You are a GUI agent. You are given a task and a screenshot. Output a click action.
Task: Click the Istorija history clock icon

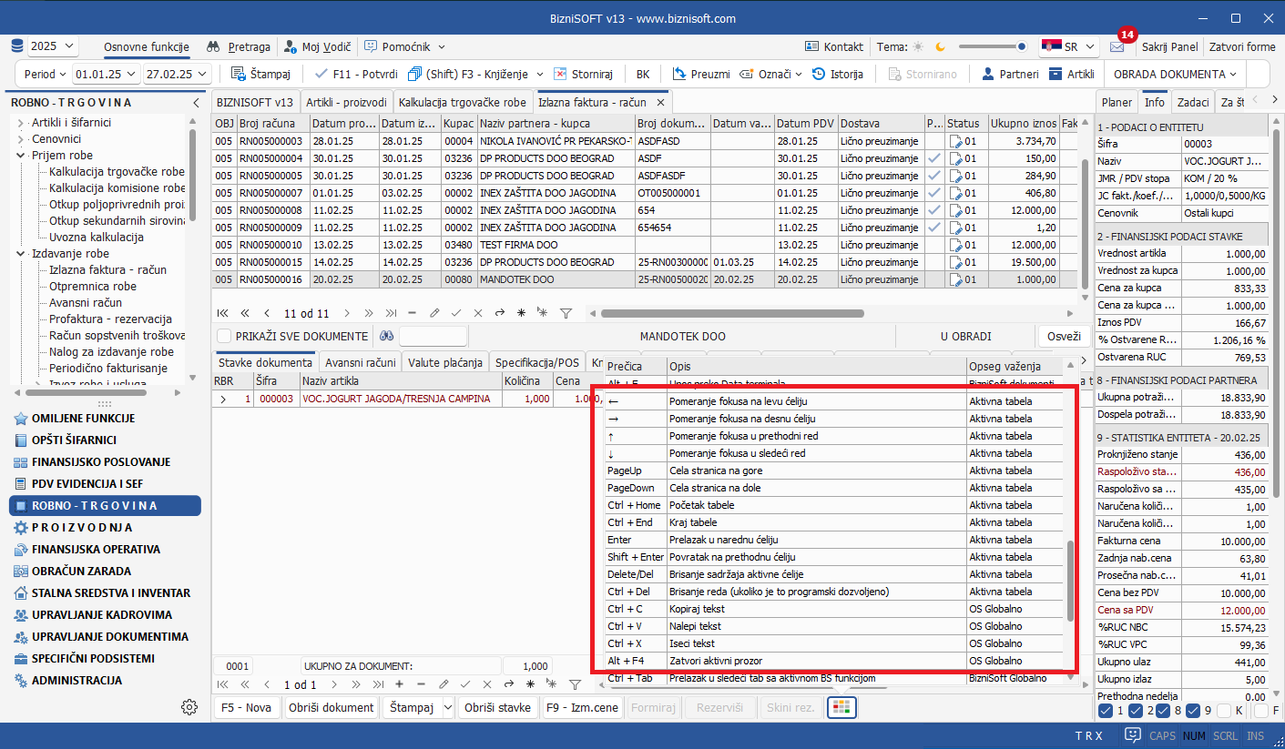click(x=820, y=74)
